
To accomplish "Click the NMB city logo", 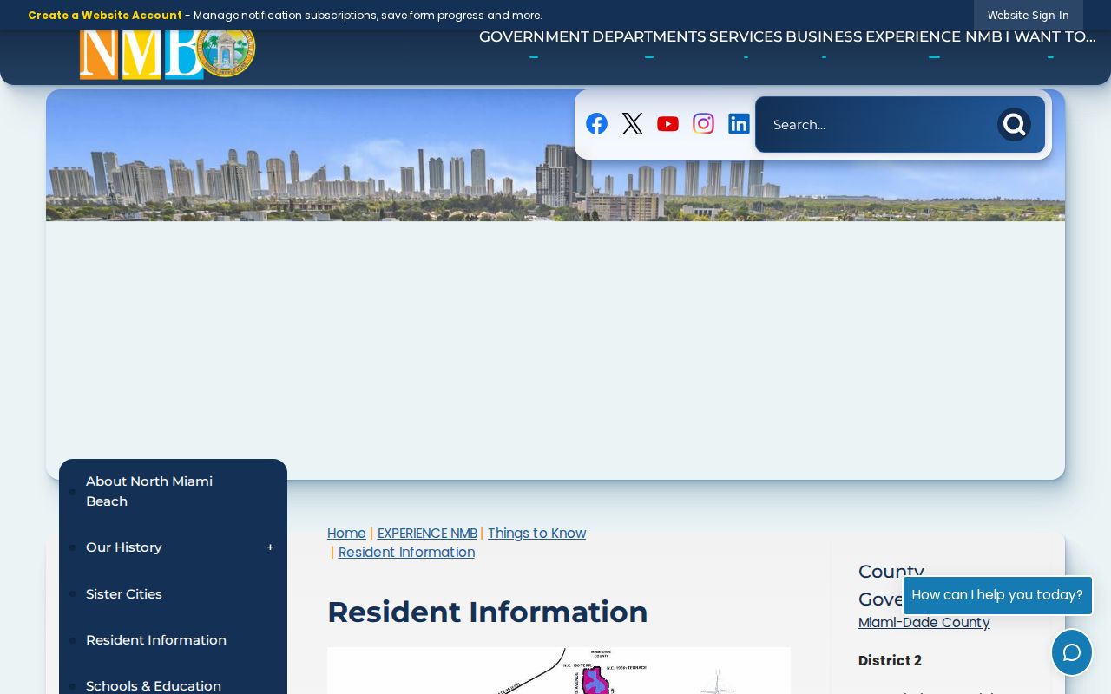I will (x=168, y=54).
